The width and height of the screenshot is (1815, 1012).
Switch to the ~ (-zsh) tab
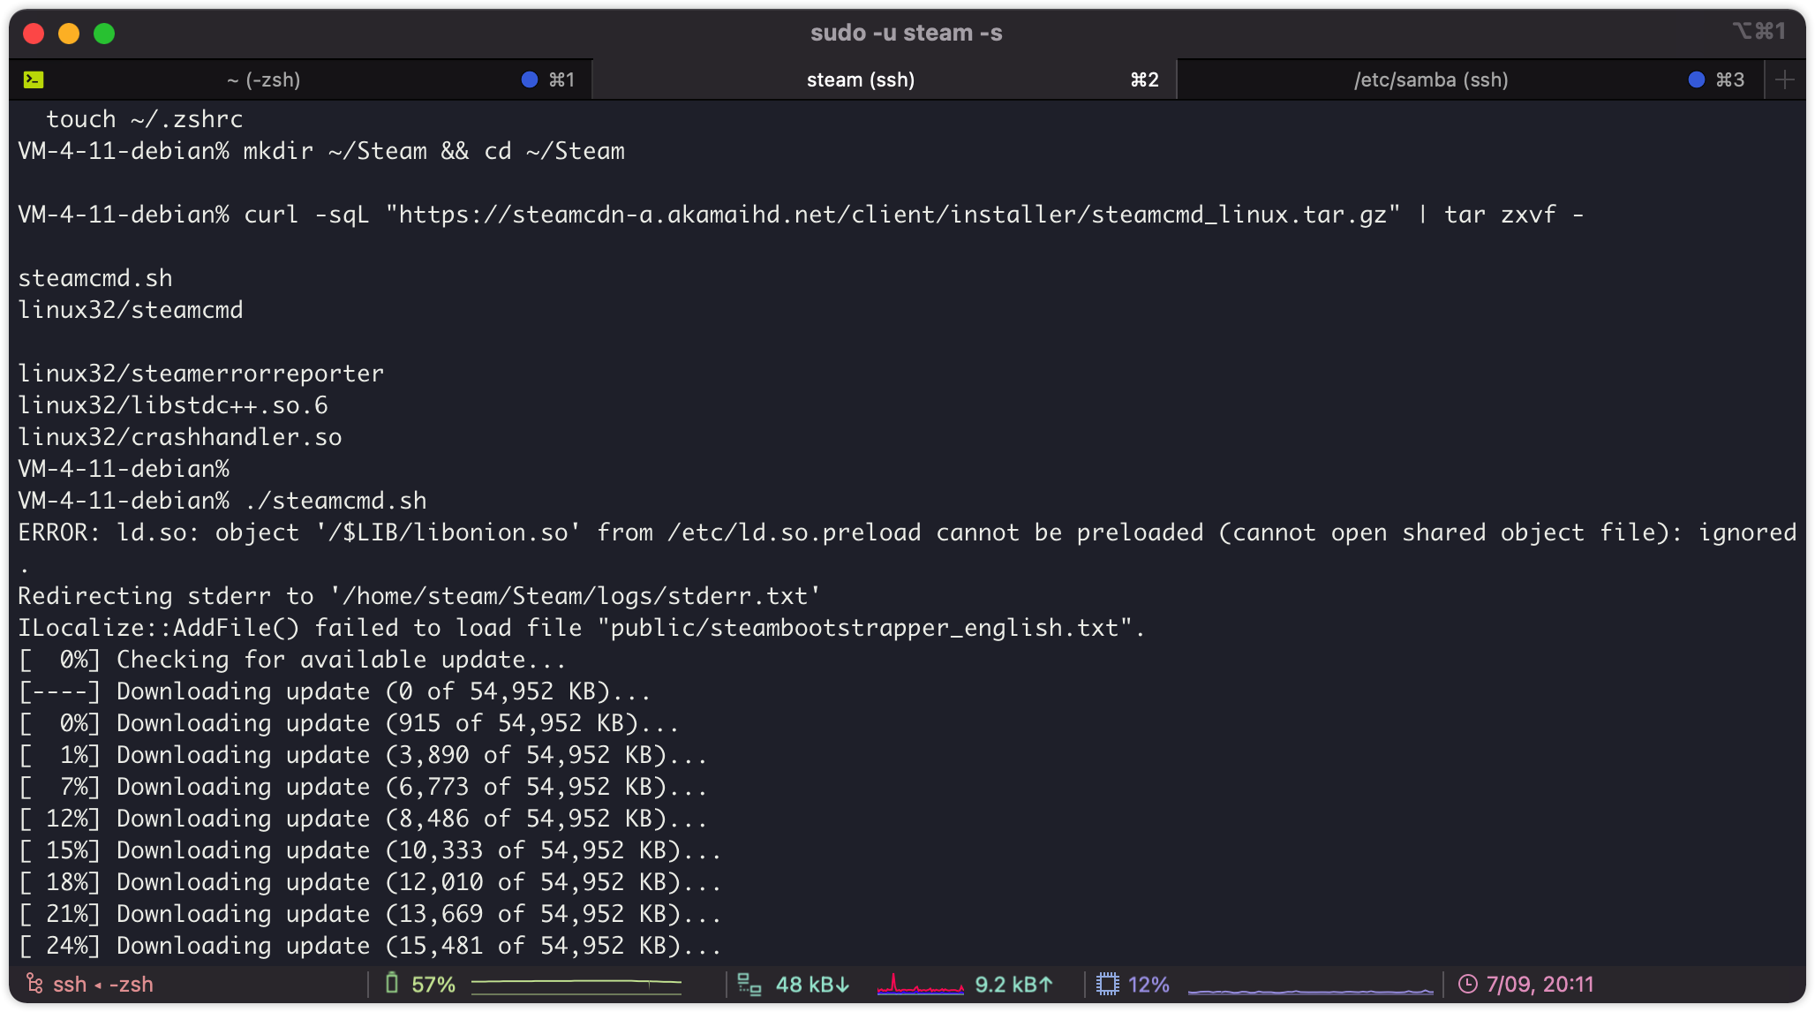pyautogui.click(x=263, y=79)
